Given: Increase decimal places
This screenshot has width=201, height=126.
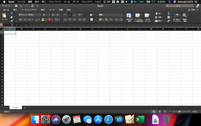Looking at the screenshot, I should [116, 20].
